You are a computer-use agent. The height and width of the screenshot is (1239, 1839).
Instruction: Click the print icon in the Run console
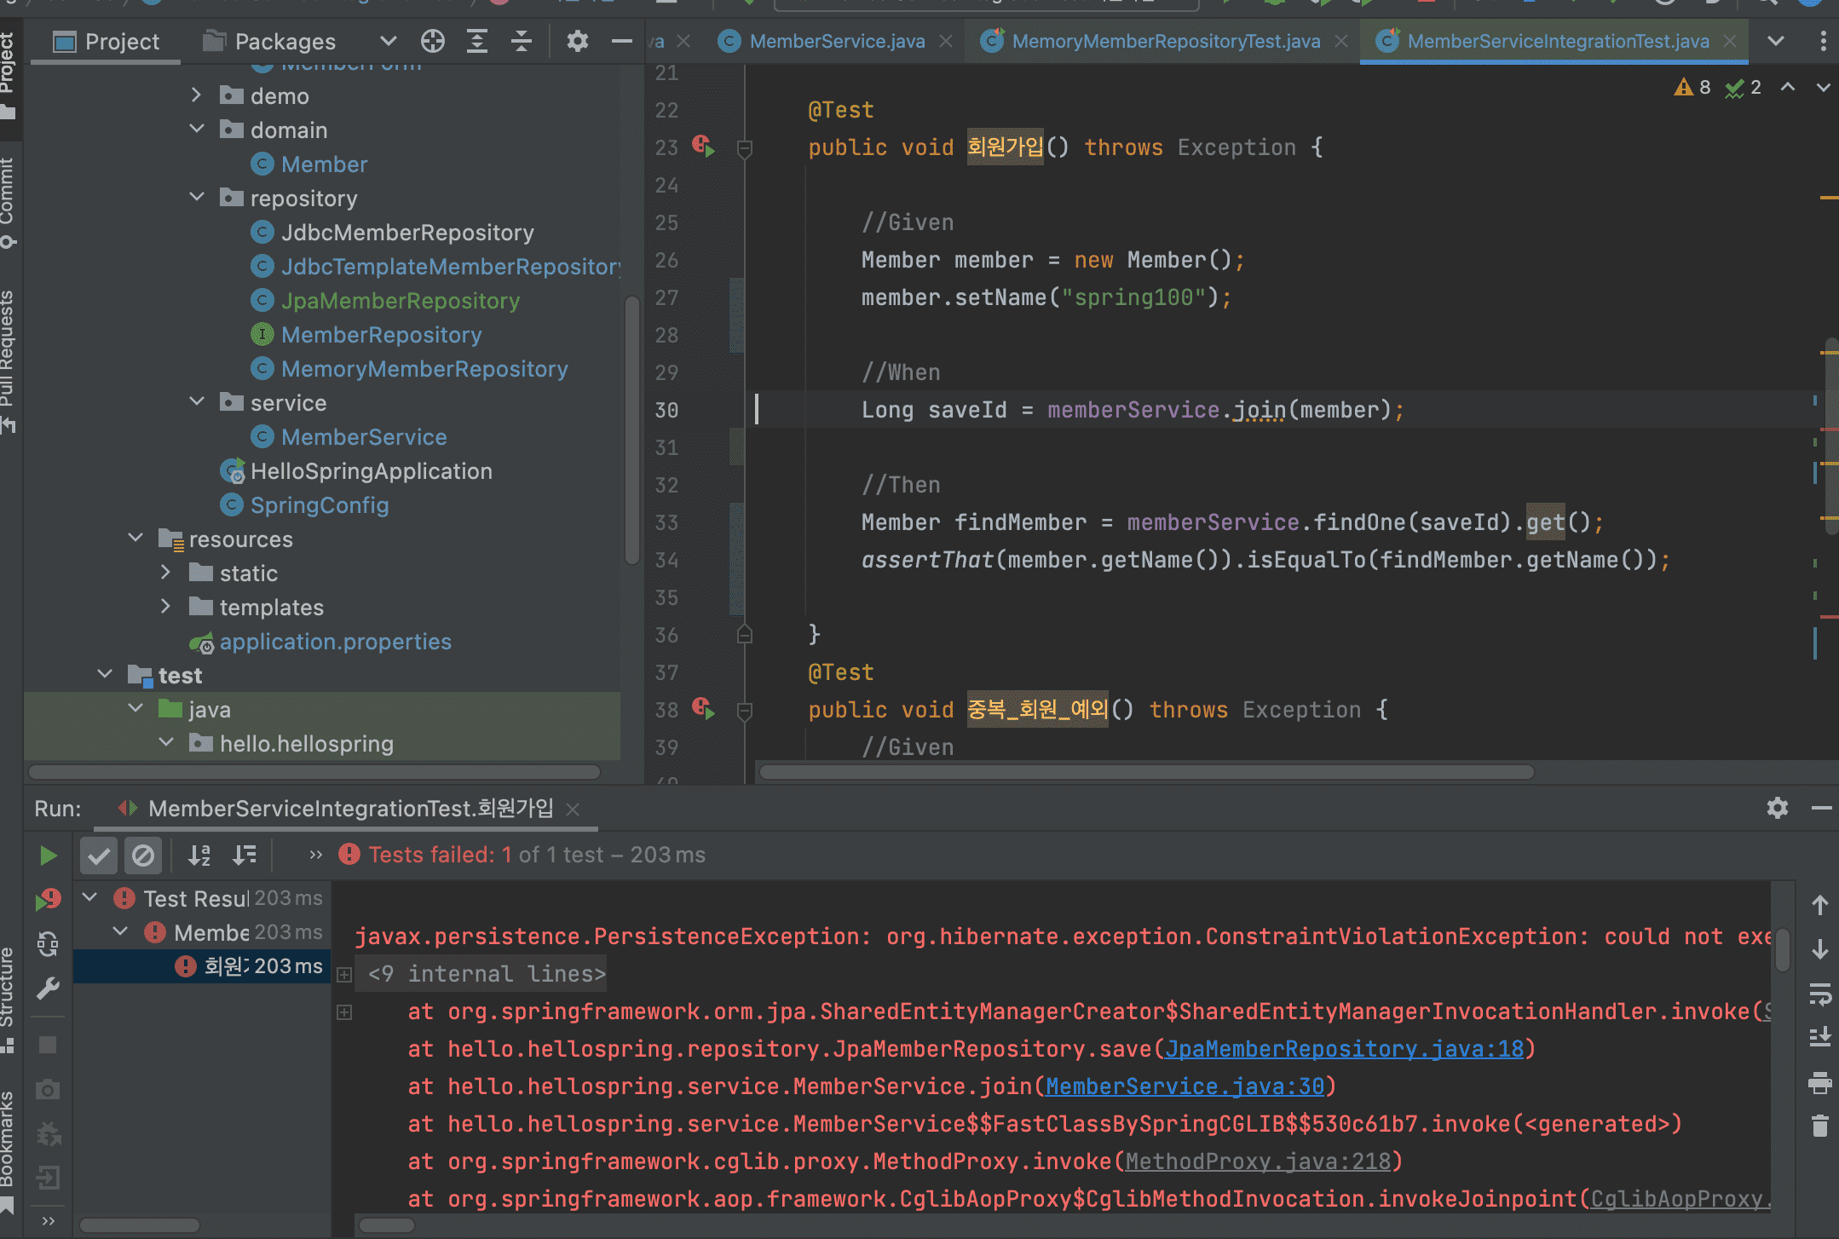point(1820,1082)
